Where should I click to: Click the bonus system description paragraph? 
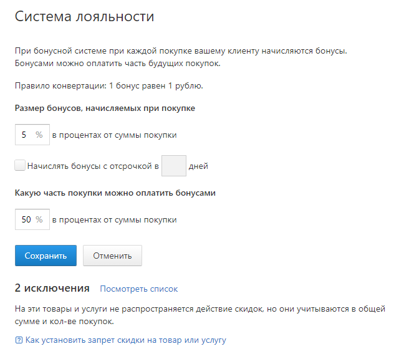tap(181, 57)
